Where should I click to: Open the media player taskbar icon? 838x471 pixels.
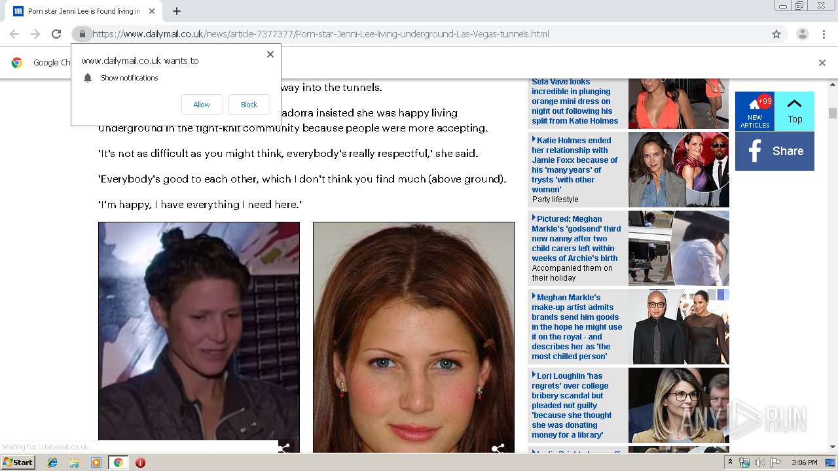96,462
